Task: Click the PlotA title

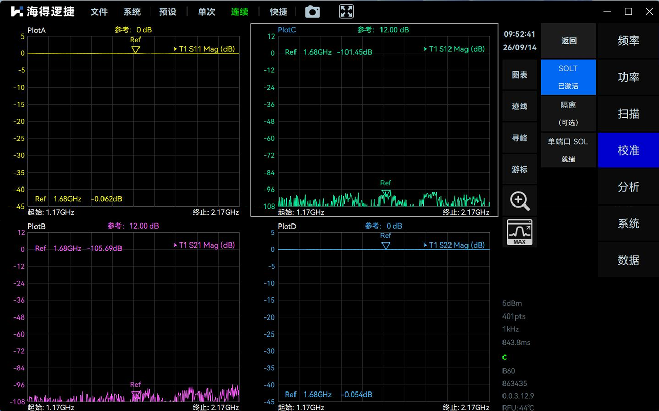Action: tap(37, 30)
